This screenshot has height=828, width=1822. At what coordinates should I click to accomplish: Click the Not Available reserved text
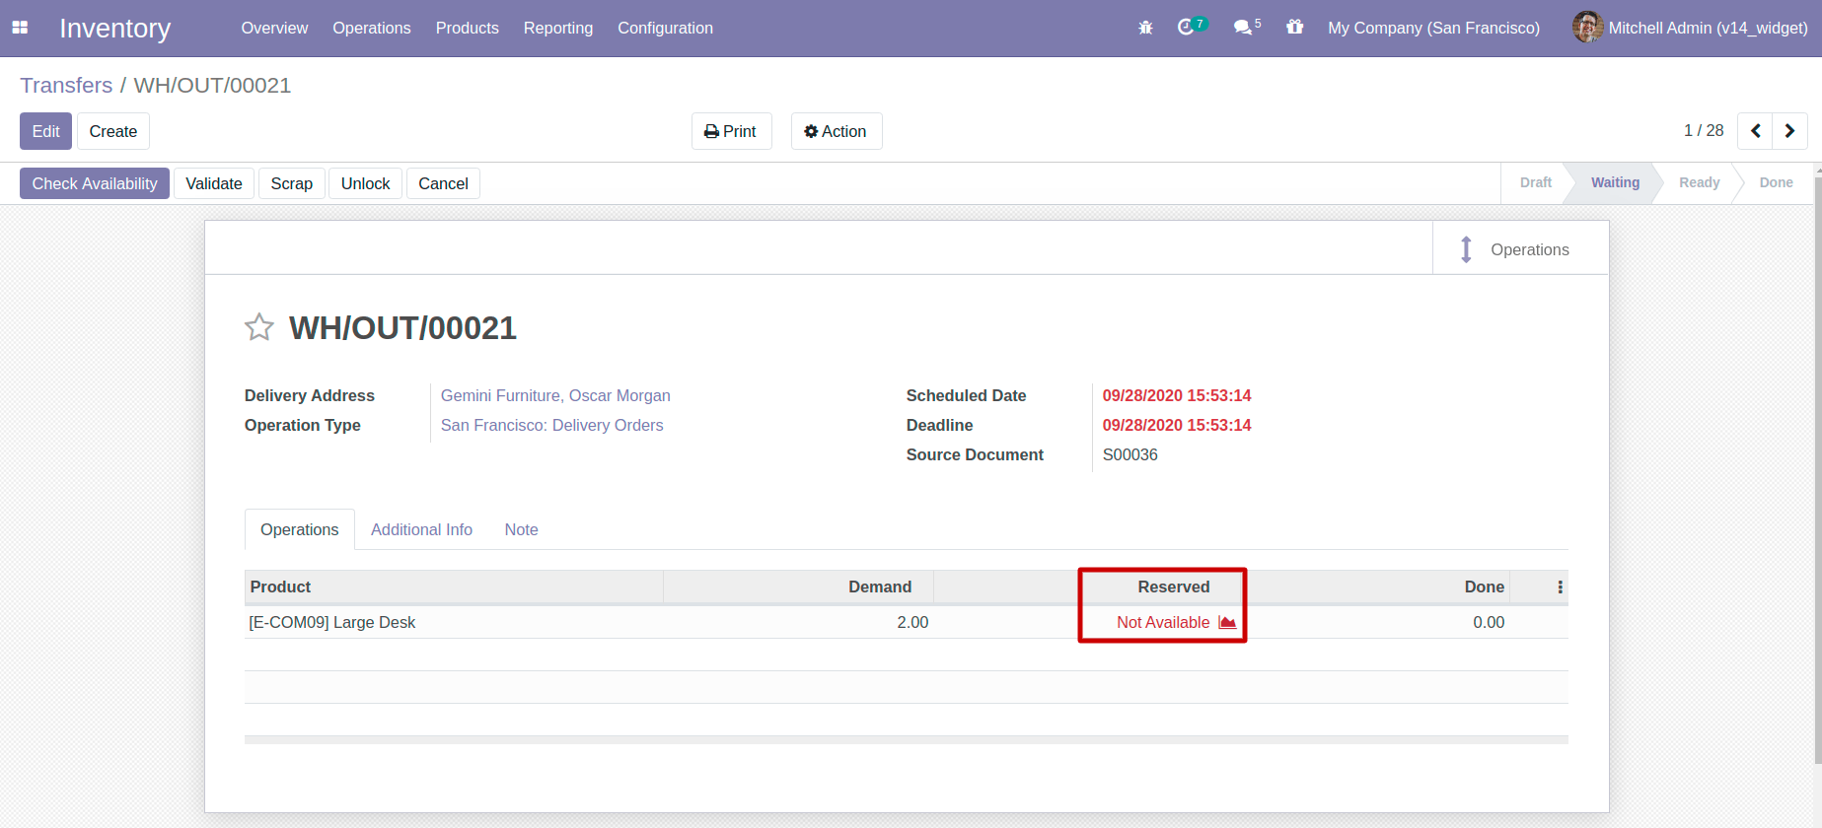[x=1163, y=622]
